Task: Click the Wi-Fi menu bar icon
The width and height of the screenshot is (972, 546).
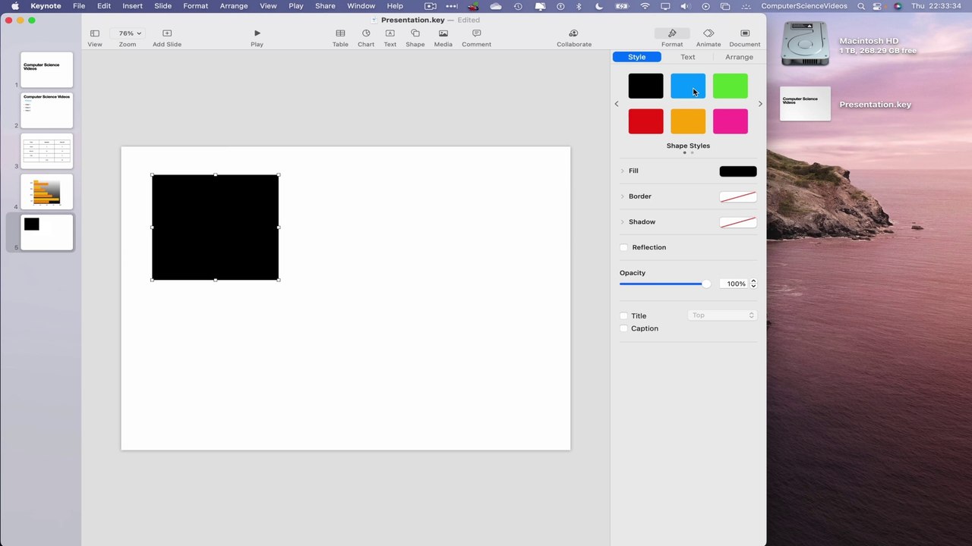Action: tap(645, 6)
